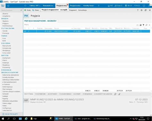Open Klienci in the sidebar

pos(5,60)
